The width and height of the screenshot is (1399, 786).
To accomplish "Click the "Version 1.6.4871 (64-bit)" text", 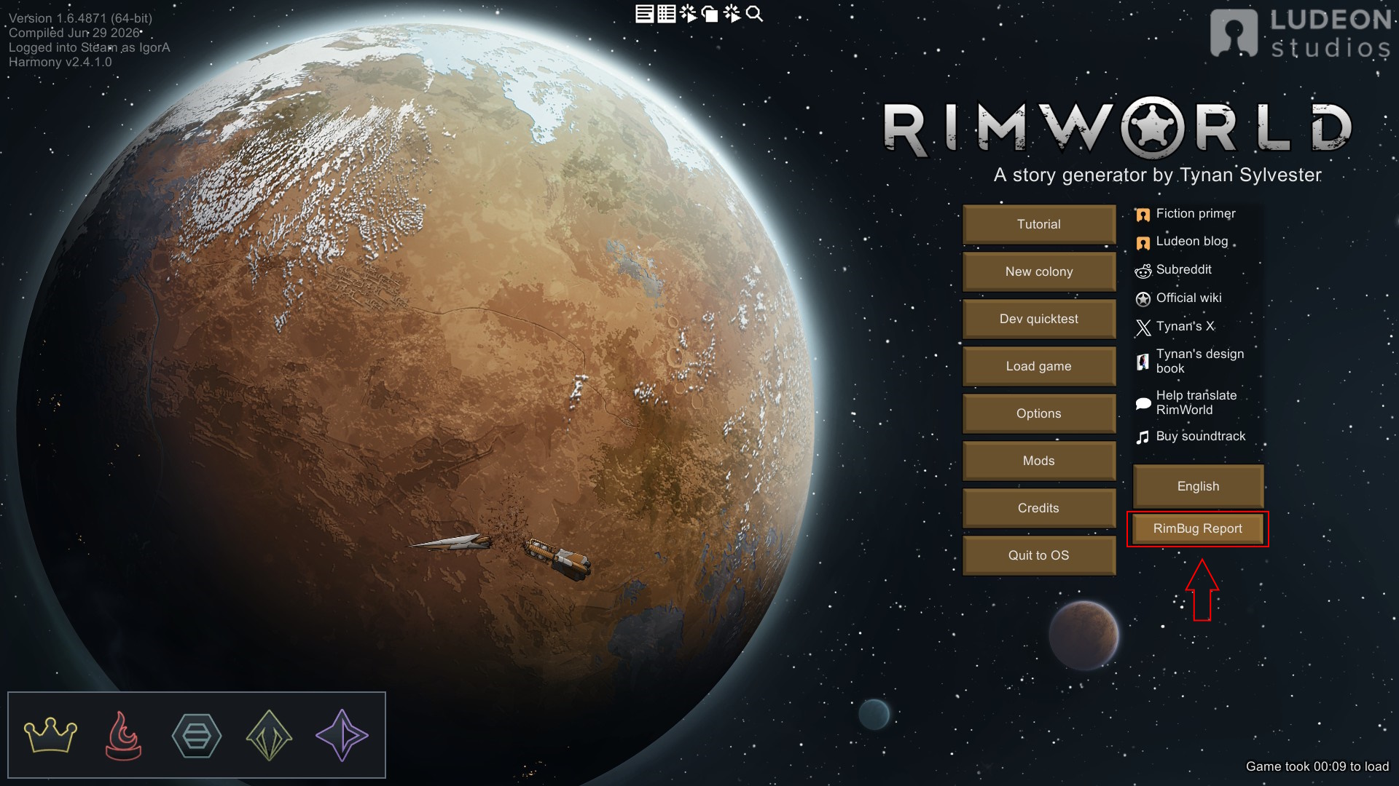I will pos(80,18).
